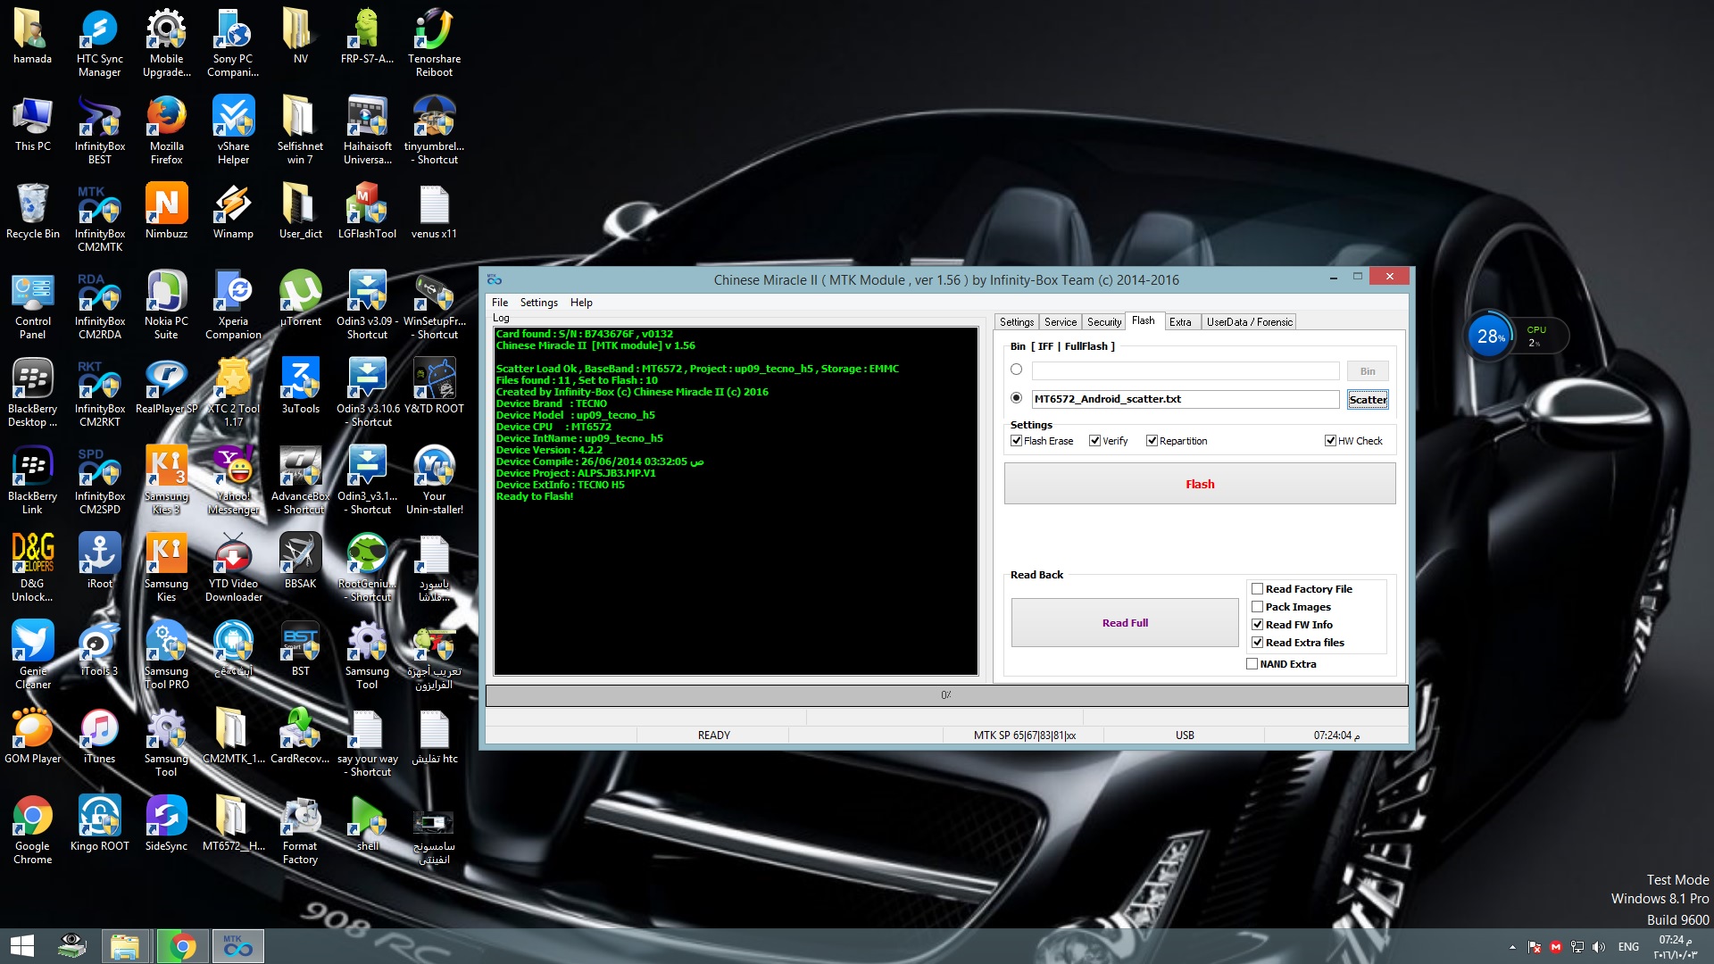The width and height of the screenshot is (1714, 964).
Task: Select the InfinityBox CM2SPD desktop icon
Action: tap(99, 479)
